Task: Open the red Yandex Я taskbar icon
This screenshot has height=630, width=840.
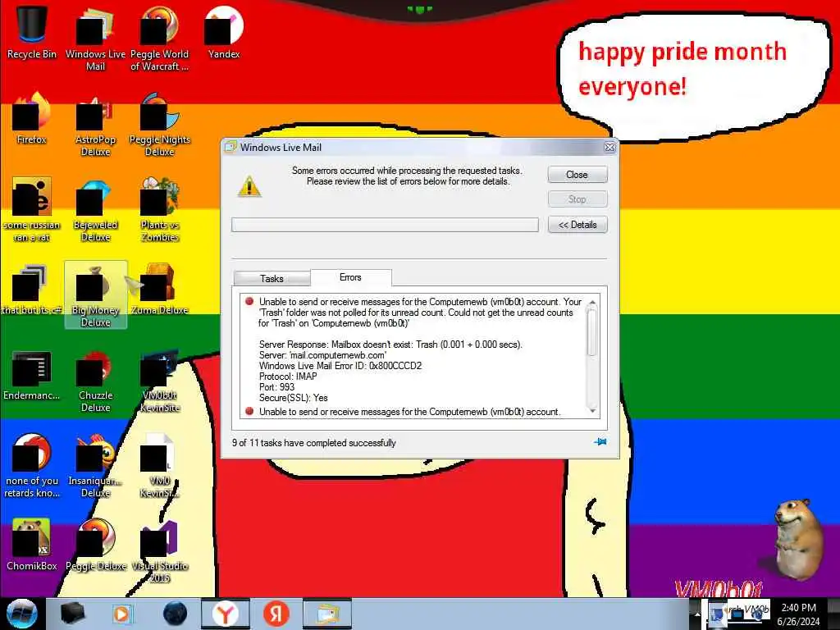Action: pyautogui.click(x=276, y=614)
